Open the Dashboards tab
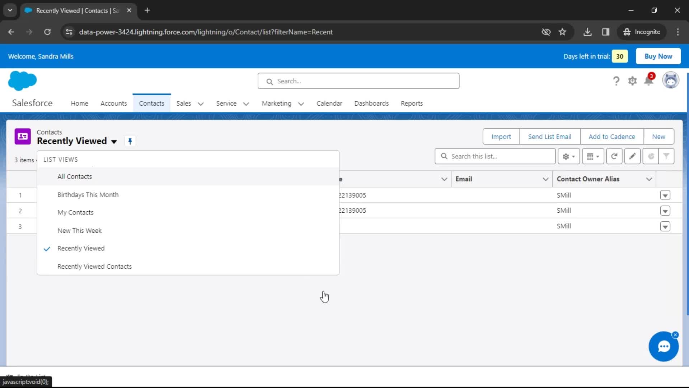Viewport: 689px width, 388px height. tap(371, 103)
